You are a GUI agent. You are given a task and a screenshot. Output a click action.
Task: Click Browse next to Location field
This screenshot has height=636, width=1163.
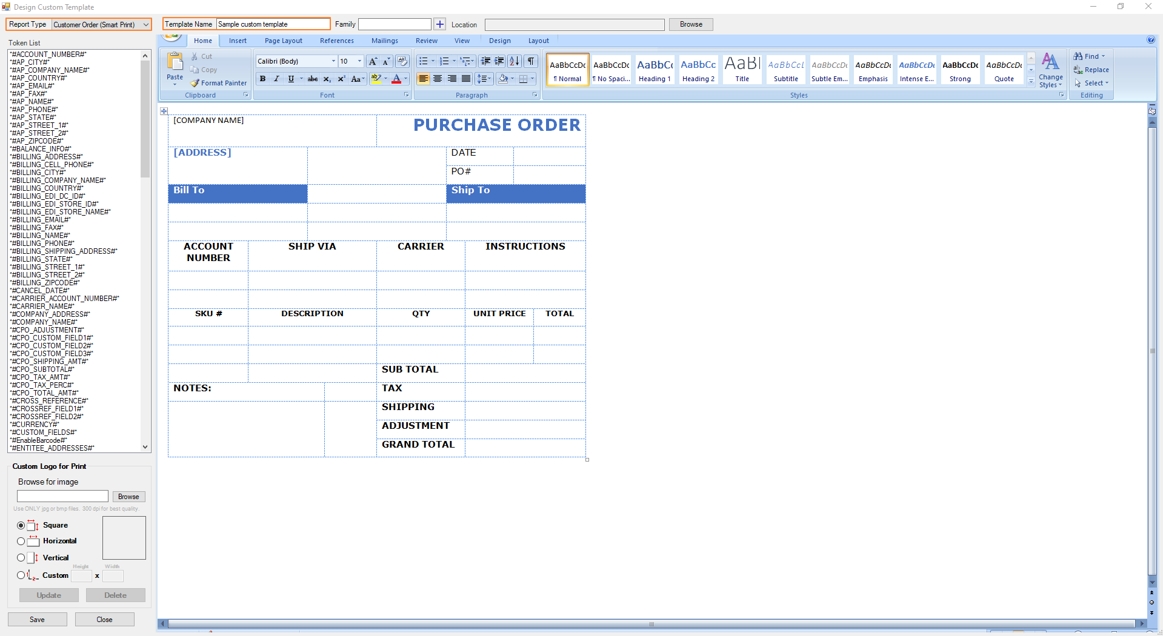[x=690, y=24]
